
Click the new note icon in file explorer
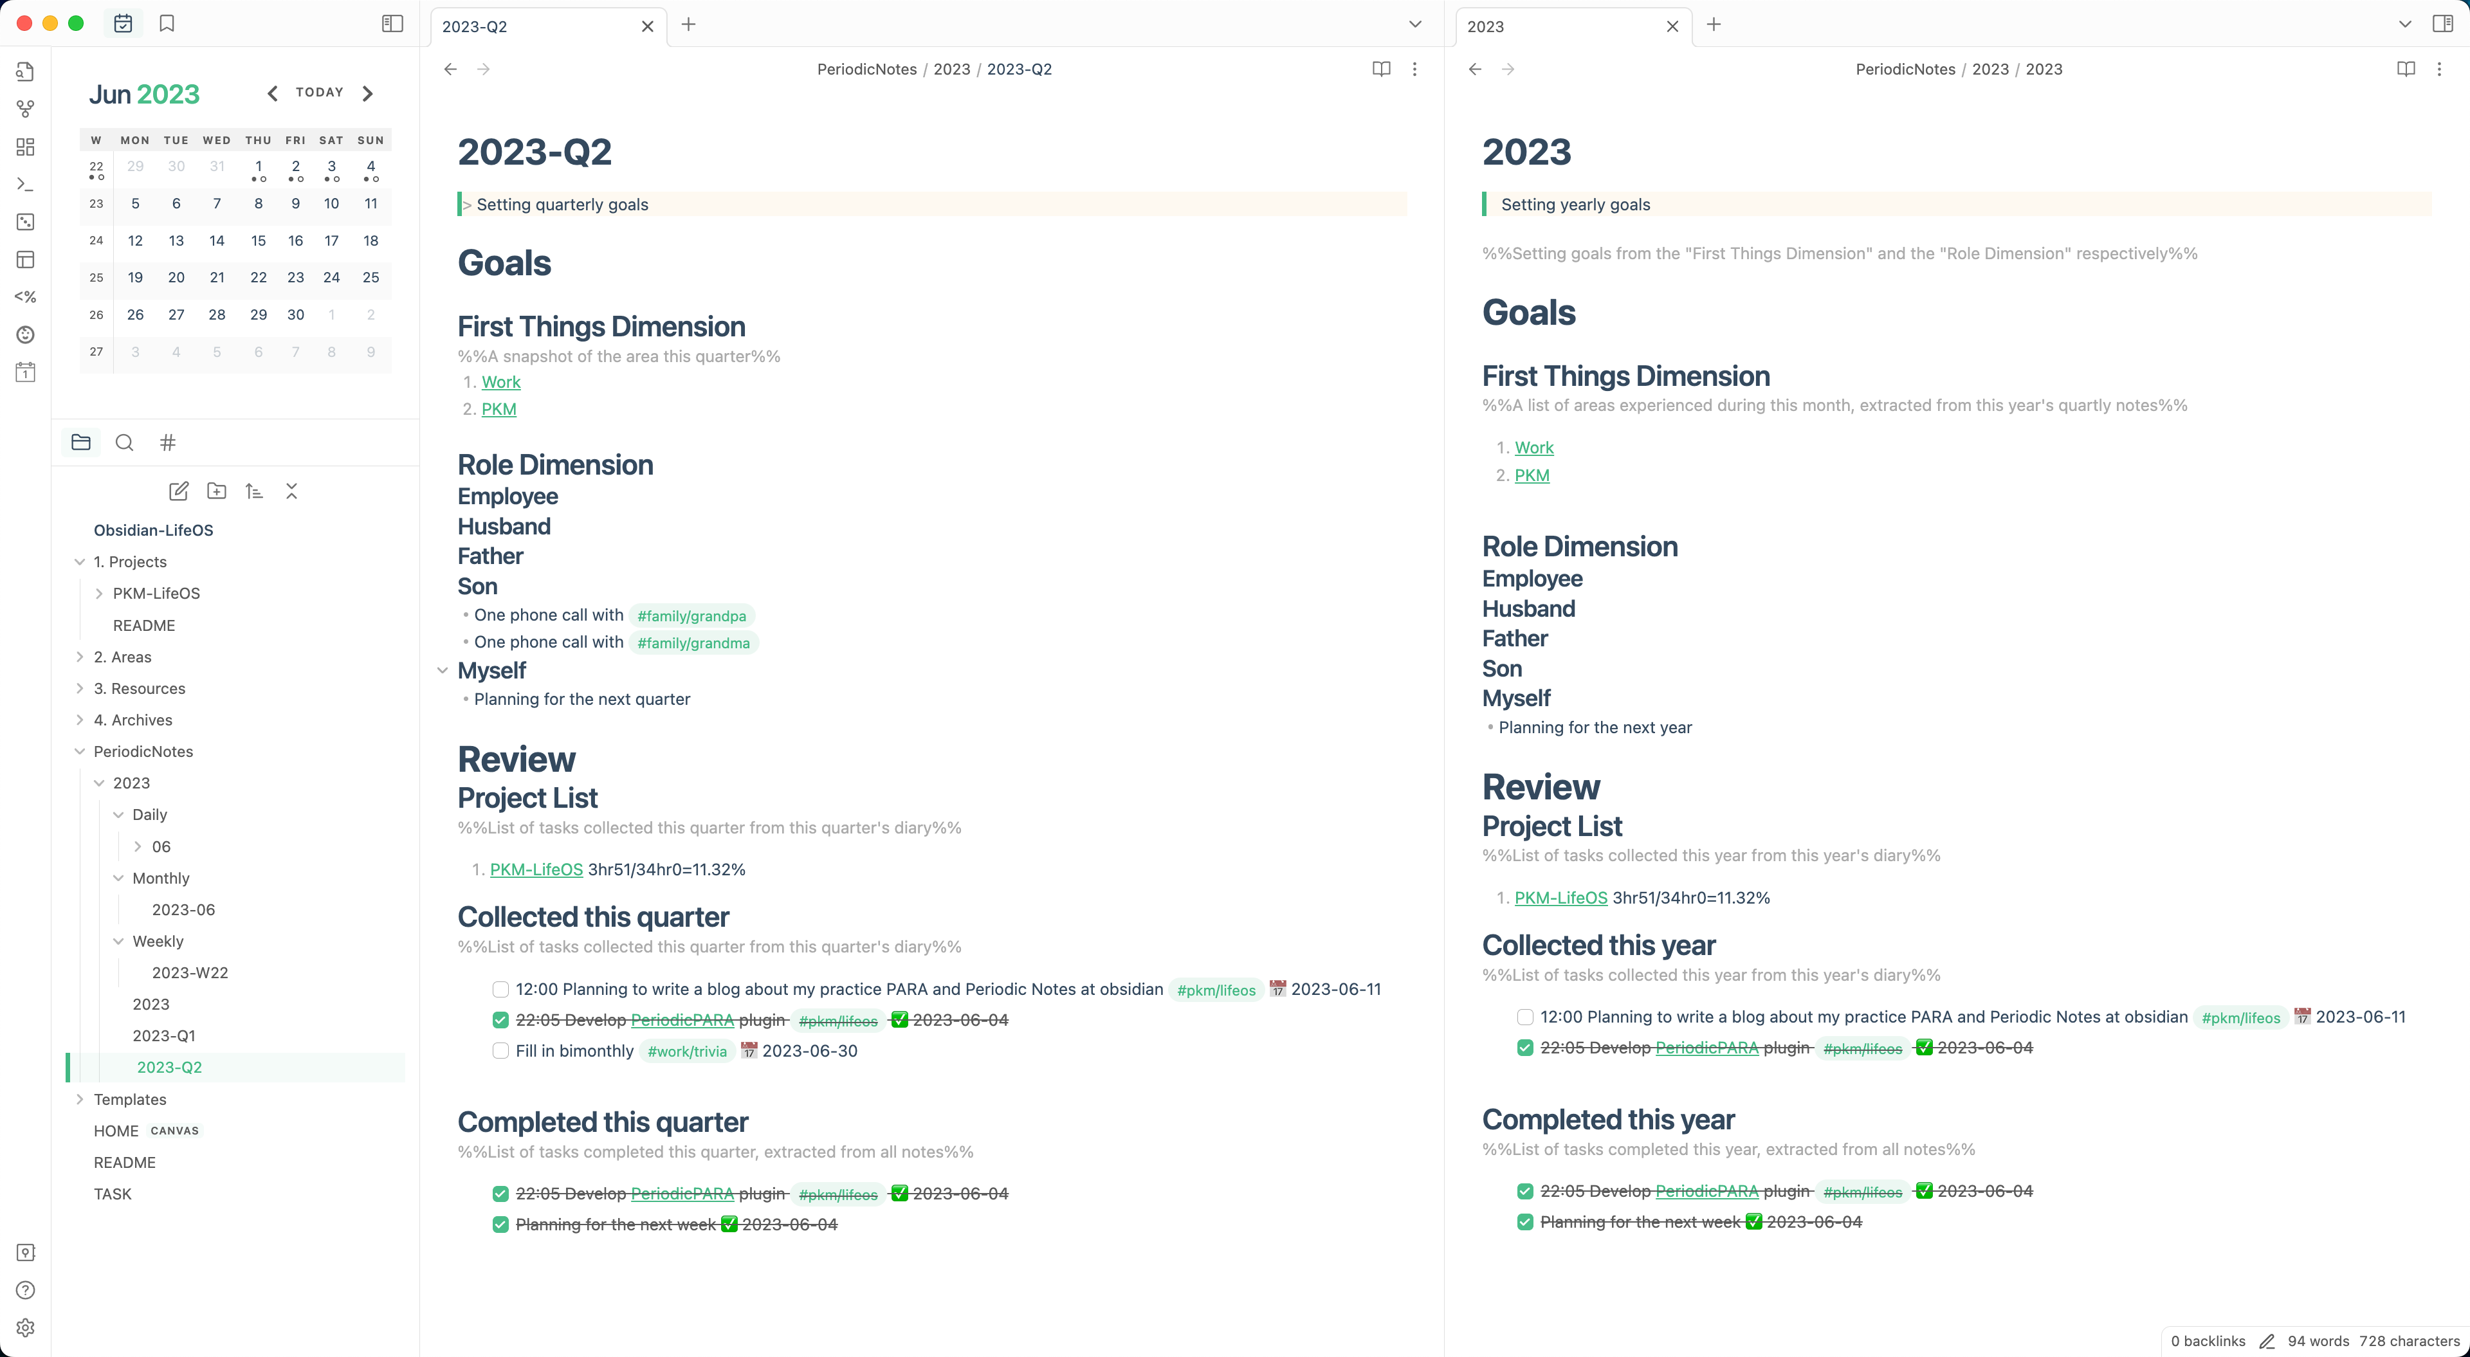coord(178,491)
